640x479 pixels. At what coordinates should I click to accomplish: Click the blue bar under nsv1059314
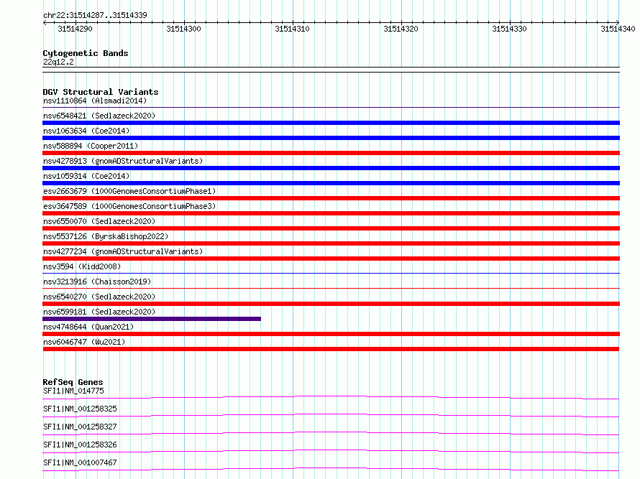pyautogui.click(x=331, y=183)
